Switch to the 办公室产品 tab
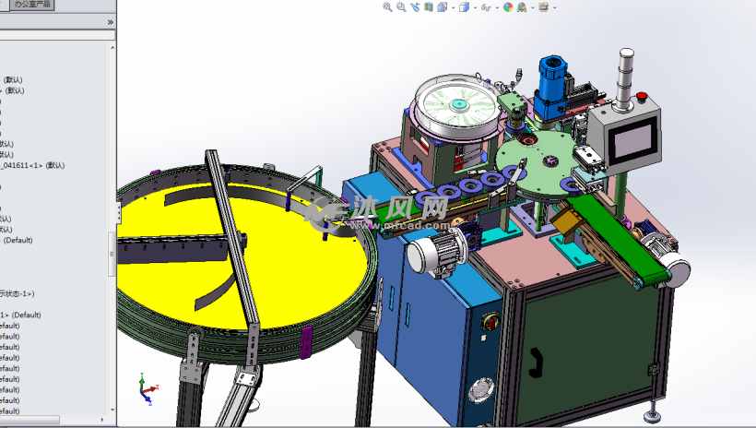Viewport: 756px width, 428px height. 32,5
